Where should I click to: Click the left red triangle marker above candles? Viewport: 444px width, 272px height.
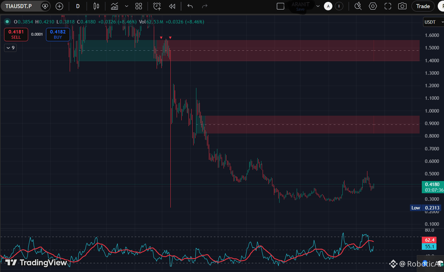pyautogui.click(x=161, y=38)
